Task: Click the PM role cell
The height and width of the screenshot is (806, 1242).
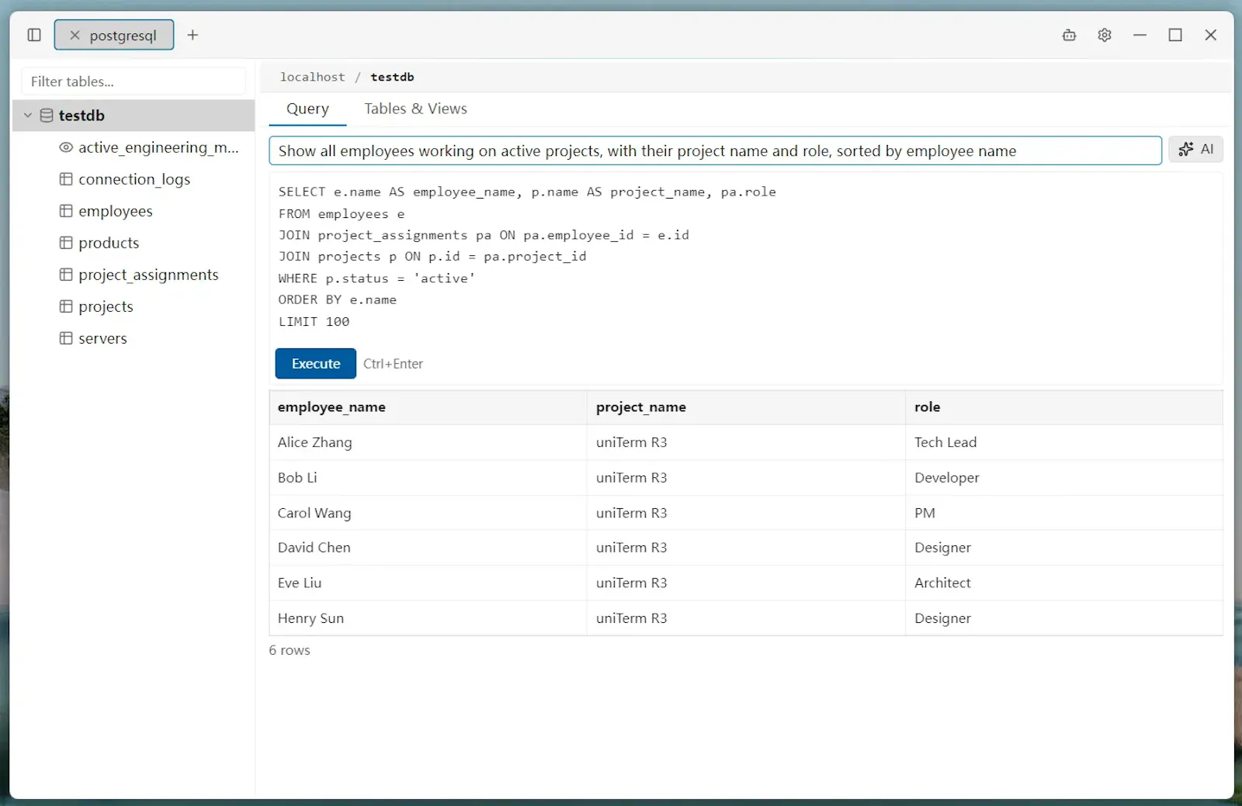Action: pos(1063,513)
